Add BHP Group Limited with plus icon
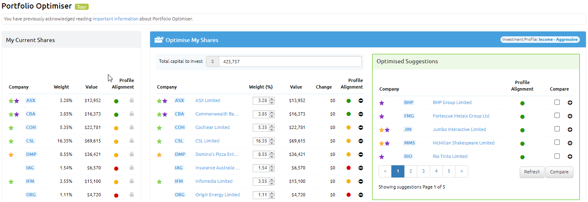 570,103
